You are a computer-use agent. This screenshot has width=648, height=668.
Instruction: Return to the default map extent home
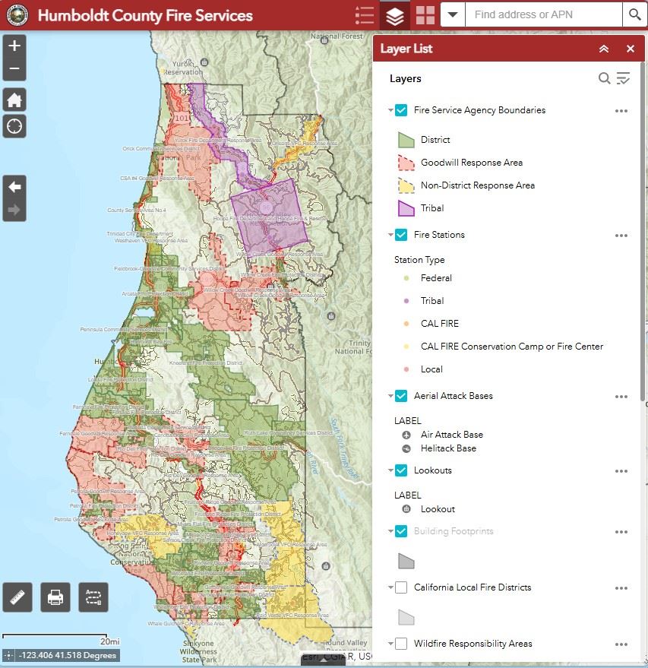pyautogui.click(x=14, y=100)
